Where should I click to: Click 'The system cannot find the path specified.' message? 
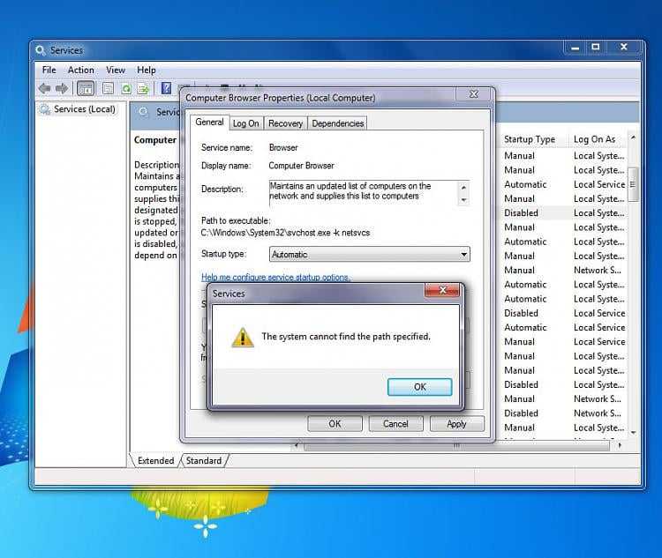coord(346,337)
